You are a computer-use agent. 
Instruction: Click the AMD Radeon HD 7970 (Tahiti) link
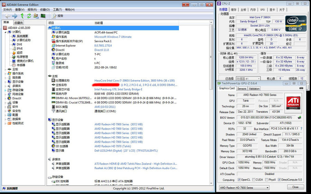click(113, 146)
